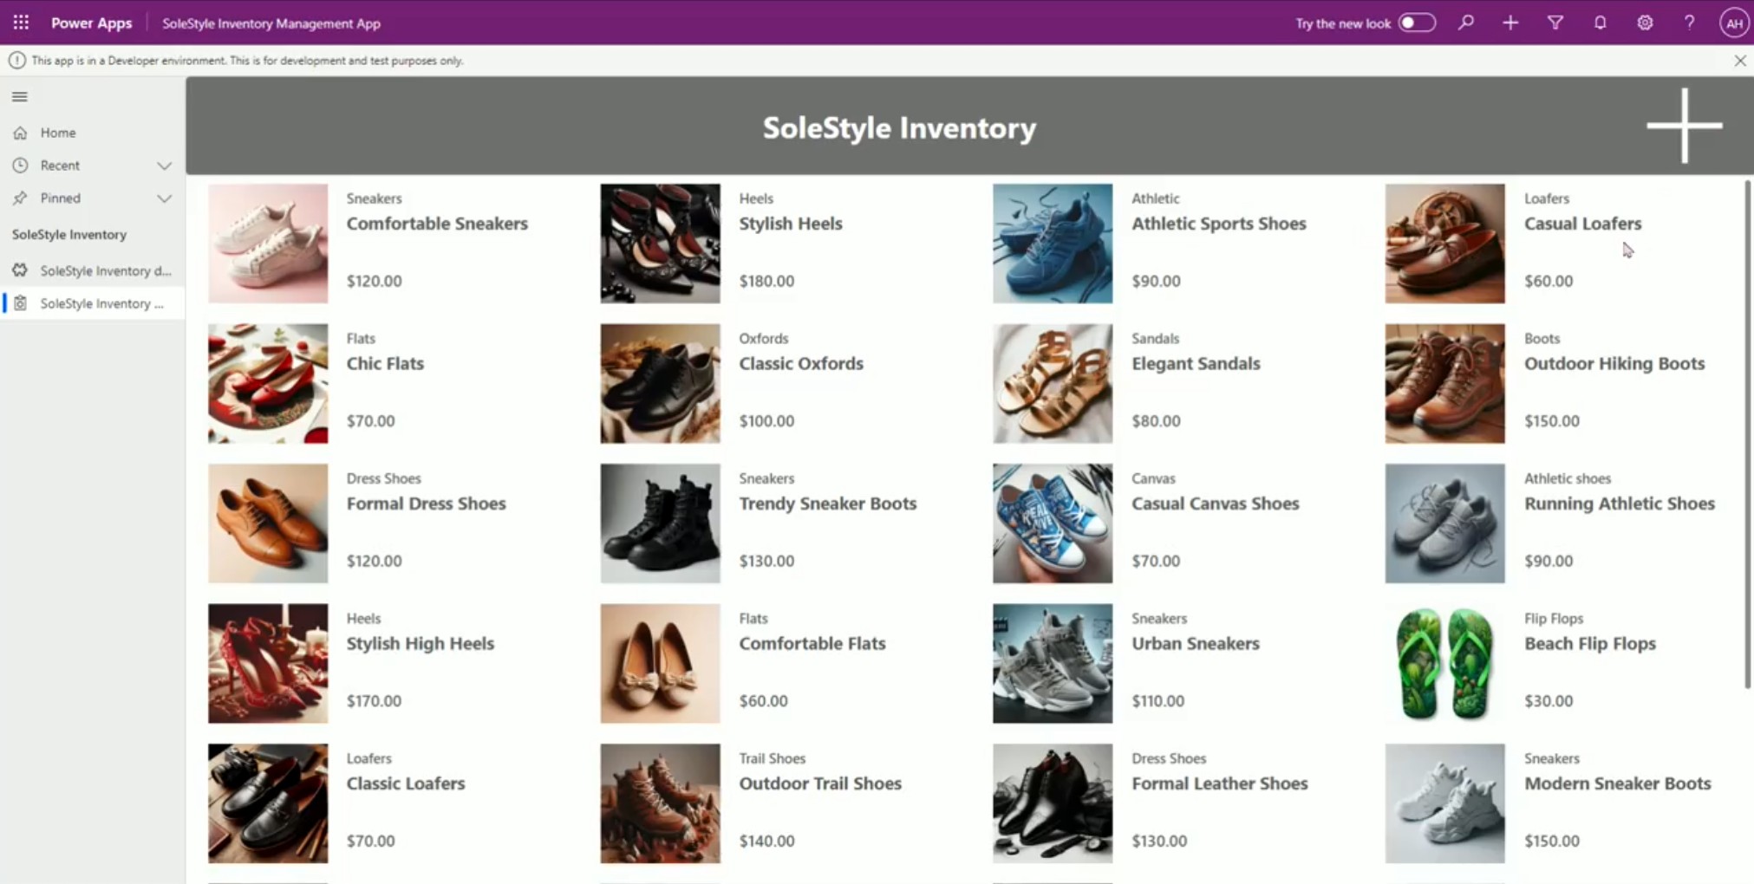Open the search in the top bar
Image resolution: width=1754 pixels, height=884 pixels.
1467,23
